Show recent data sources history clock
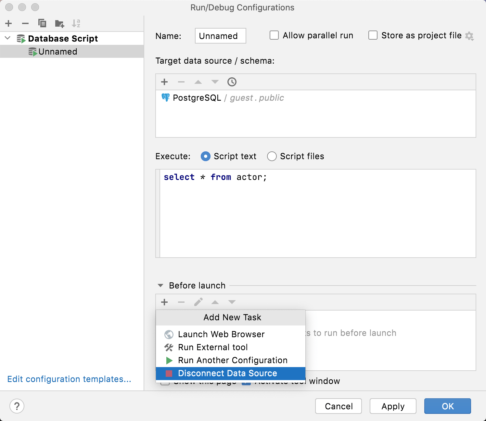486x421 pixels. pos(232,82)
